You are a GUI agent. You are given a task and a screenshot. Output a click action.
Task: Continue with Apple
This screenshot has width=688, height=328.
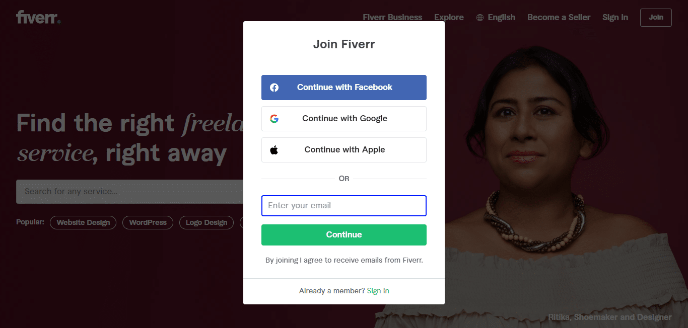point(344,150)
